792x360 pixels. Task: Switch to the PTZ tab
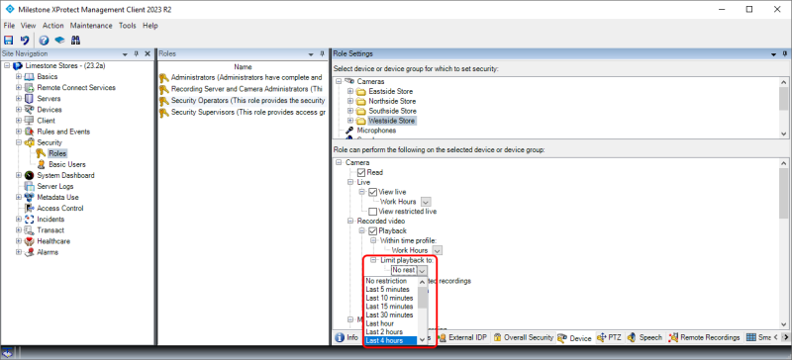coord(609,338)
